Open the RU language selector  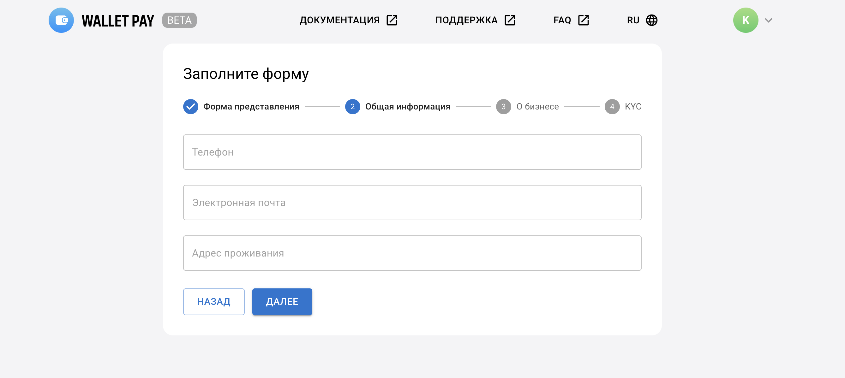point(633,20)
